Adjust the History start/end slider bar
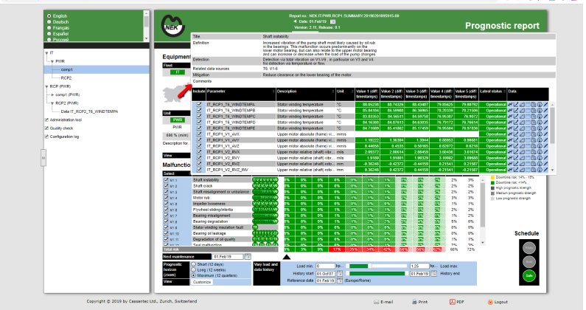Viewport: 586px width, 310px height. (x=377, y=274)
